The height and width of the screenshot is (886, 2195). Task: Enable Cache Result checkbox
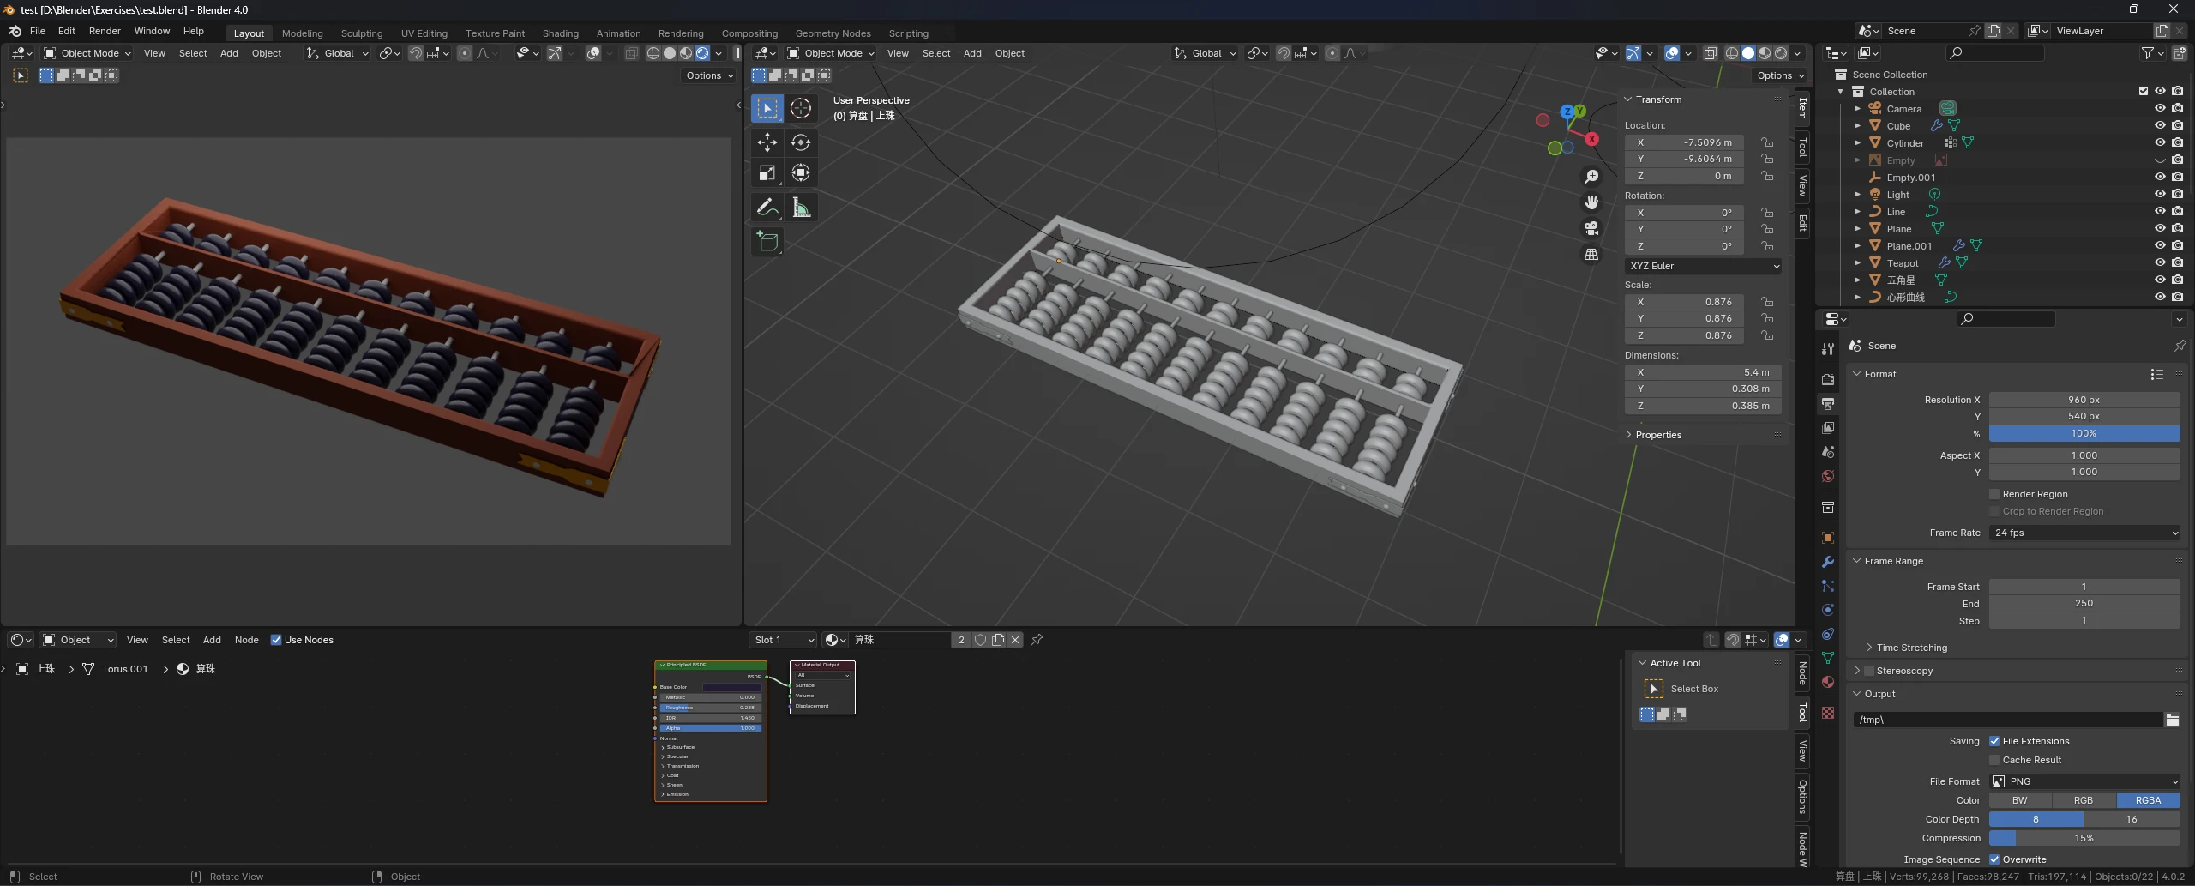pyautogui.click(x=1994, y=760)
